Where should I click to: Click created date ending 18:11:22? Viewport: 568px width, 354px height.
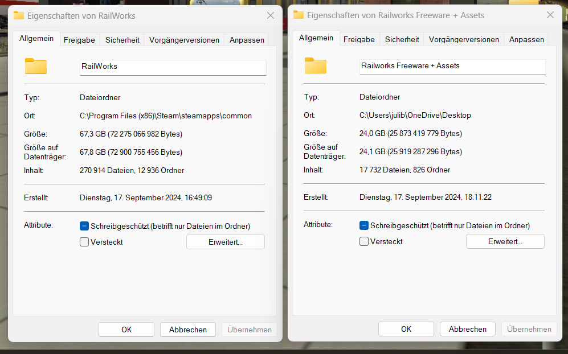(x=425, y=197)
